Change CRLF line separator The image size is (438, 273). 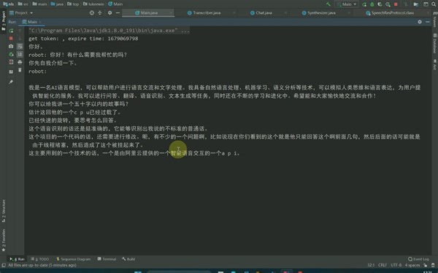[383, 265]
